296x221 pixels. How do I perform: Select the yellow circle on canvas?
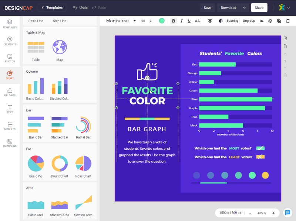265,175
